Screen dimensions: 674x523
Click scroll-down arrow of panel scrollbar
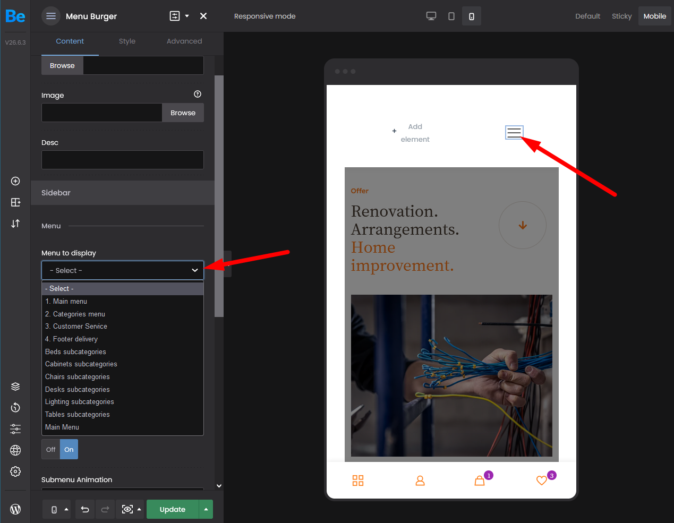click(219, 485)
